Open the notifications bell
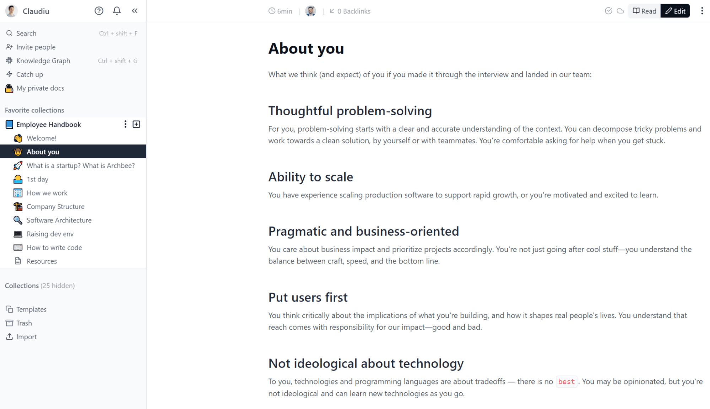This screenshot has height=409, width=710. [116, 11]
